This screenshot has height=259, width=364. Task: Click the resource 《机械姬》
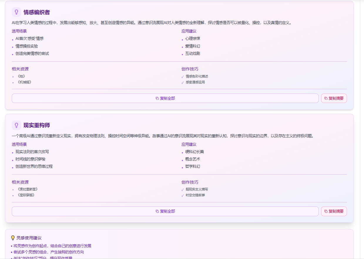tap(24, 82)
